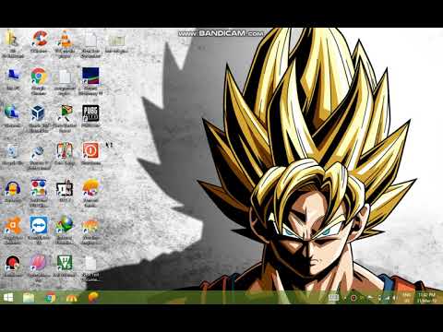Open the Network globe desktop icon
This screenshot has height=332, width=443.
[13, 116]
